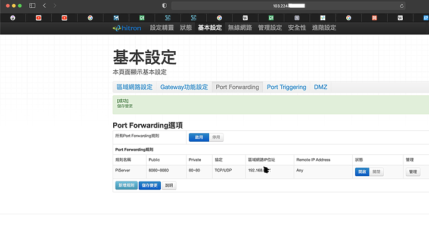Screen dimensions: 429x225
Task: Turn off the PiServer rule with 關閉
Action: coord(377,171)
